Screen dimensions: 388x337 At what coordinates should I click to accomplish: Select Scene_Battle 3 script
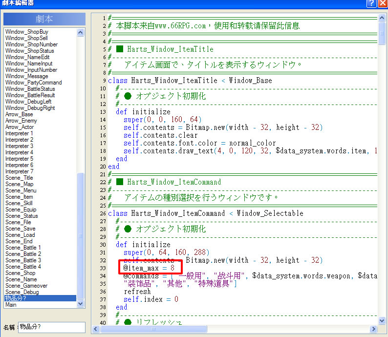[23, 260]
